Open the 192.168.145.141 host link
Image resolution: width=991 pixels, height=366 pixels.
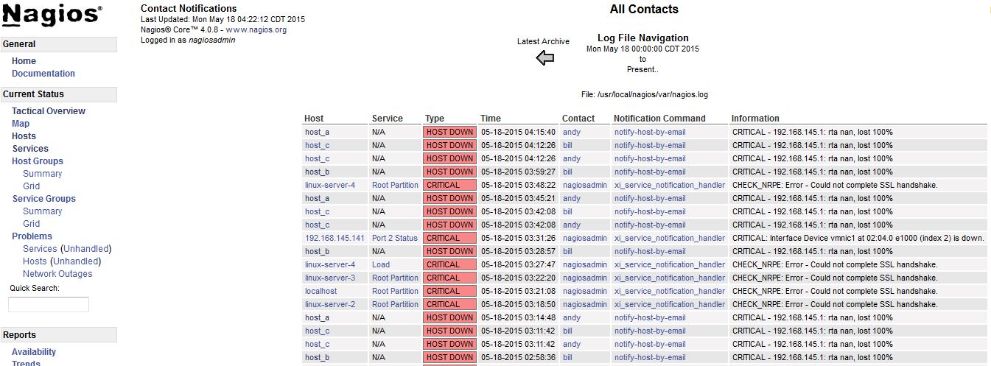click(335, 238)
